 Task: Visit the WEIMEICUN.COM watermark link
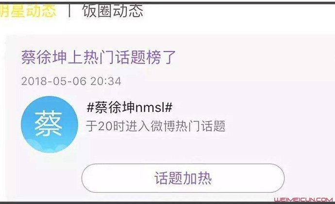click(x=303, y=200)
